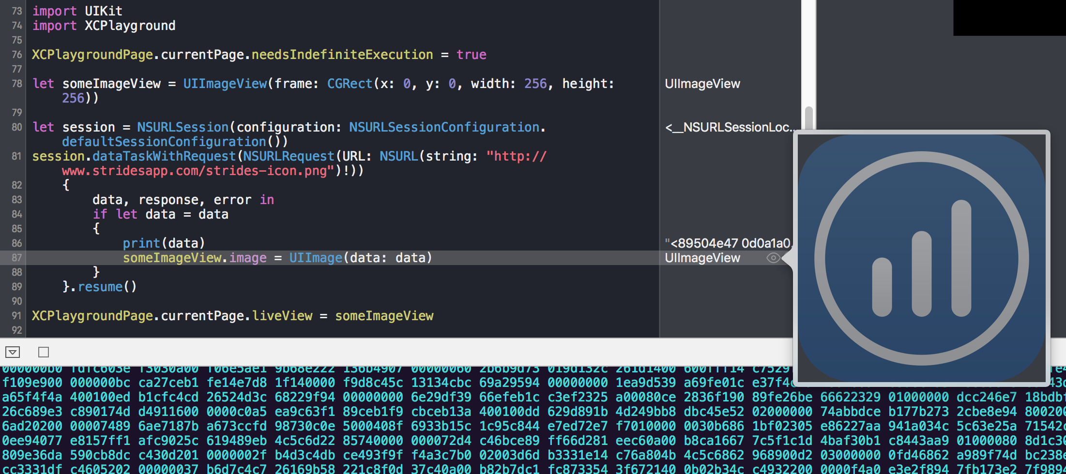Click defaultSessionConfiguration() in the code
This screenshot has height=474, width=1066.
(x=175, y=142)
